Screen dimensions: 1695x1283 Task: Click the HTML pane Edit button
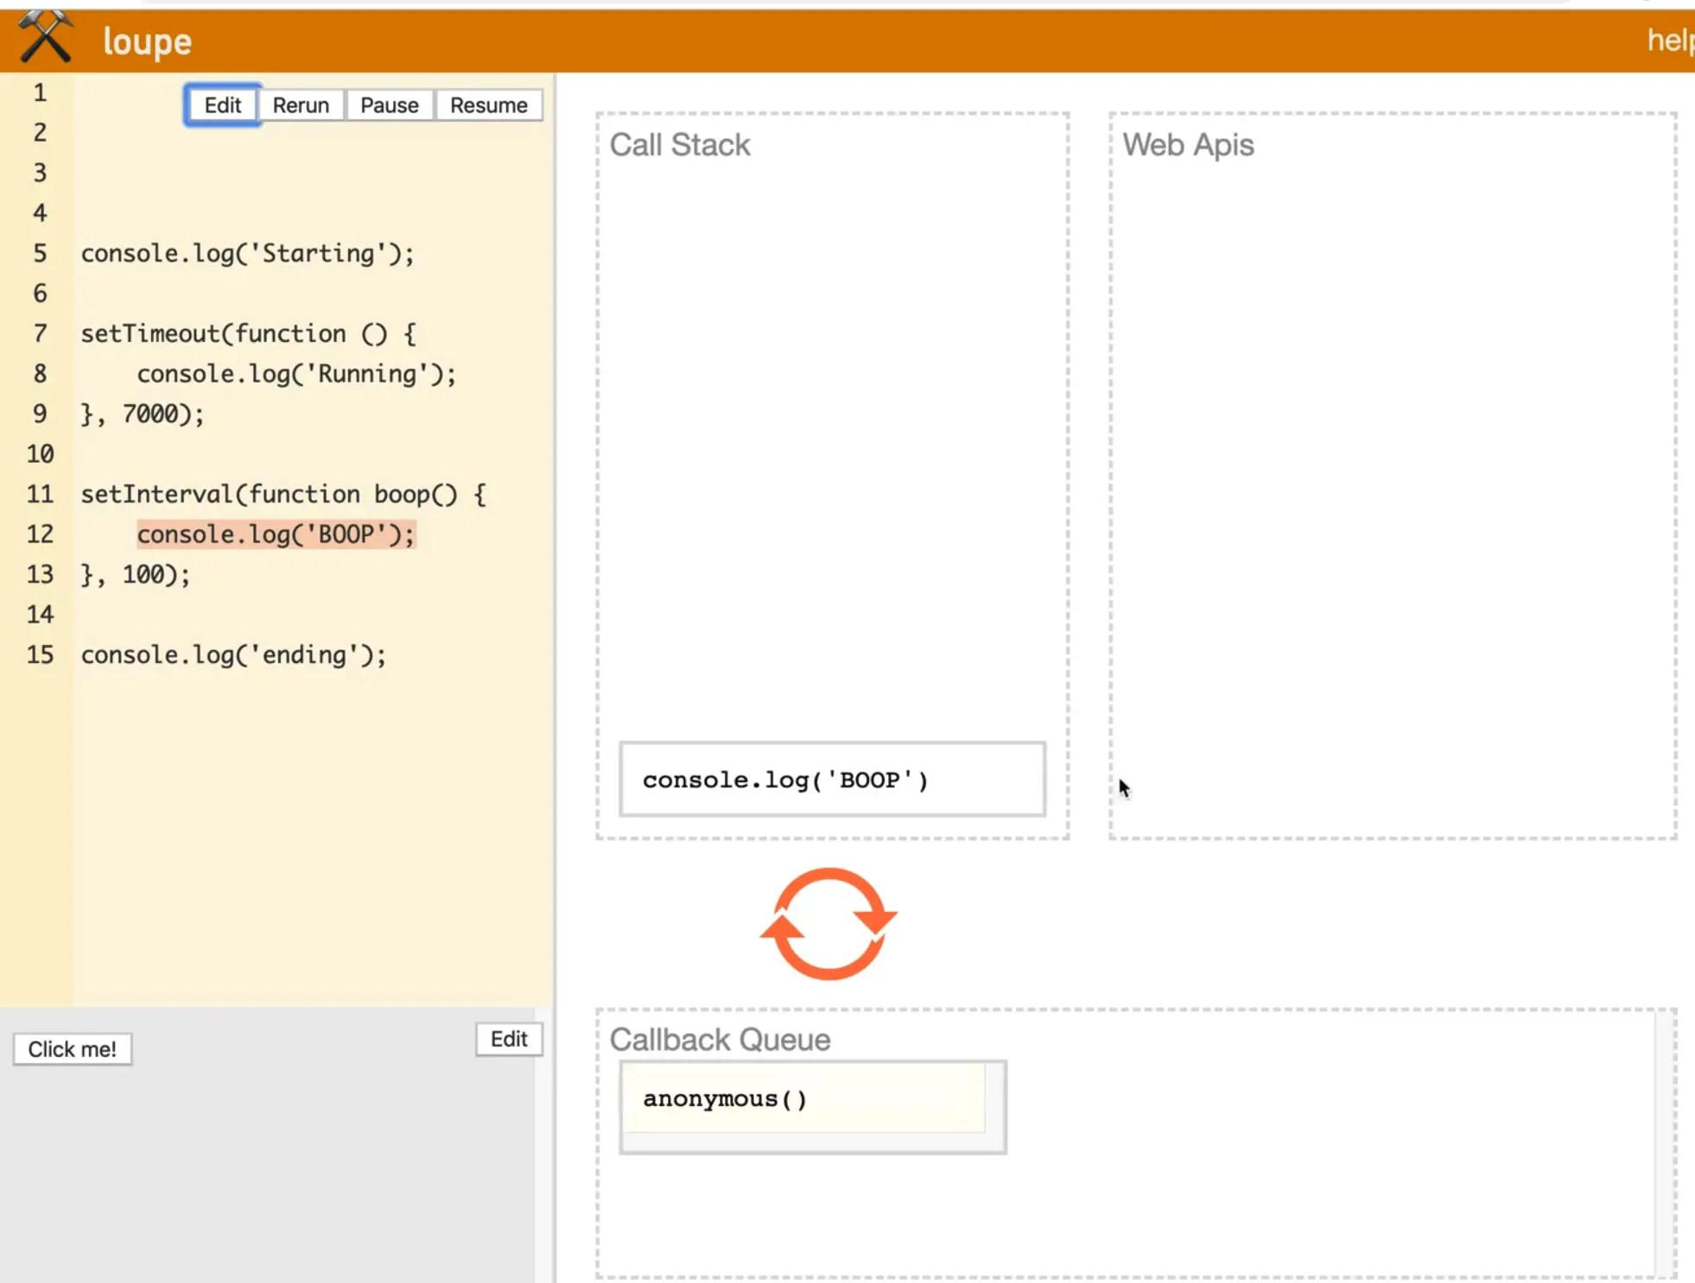508,1039
